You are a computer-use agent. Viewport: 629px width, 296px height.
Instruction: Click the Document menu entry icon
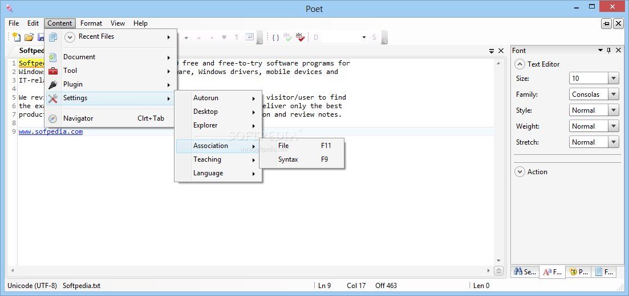[52, 57]
